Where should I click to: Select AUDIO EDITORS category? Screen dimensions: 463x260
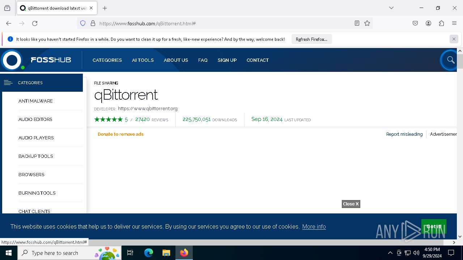pyautogui.click(x=35, y=120)
